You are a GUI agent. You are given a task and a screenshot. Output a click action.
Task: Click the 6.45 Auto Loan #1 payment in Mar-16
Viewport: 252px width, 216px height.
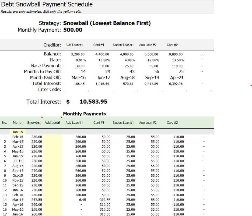pos(83,200)
